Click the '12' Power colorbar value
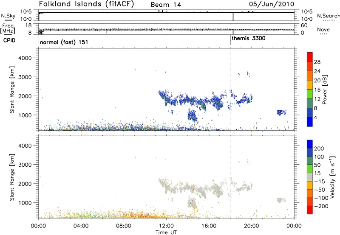 tap(317, 99)
